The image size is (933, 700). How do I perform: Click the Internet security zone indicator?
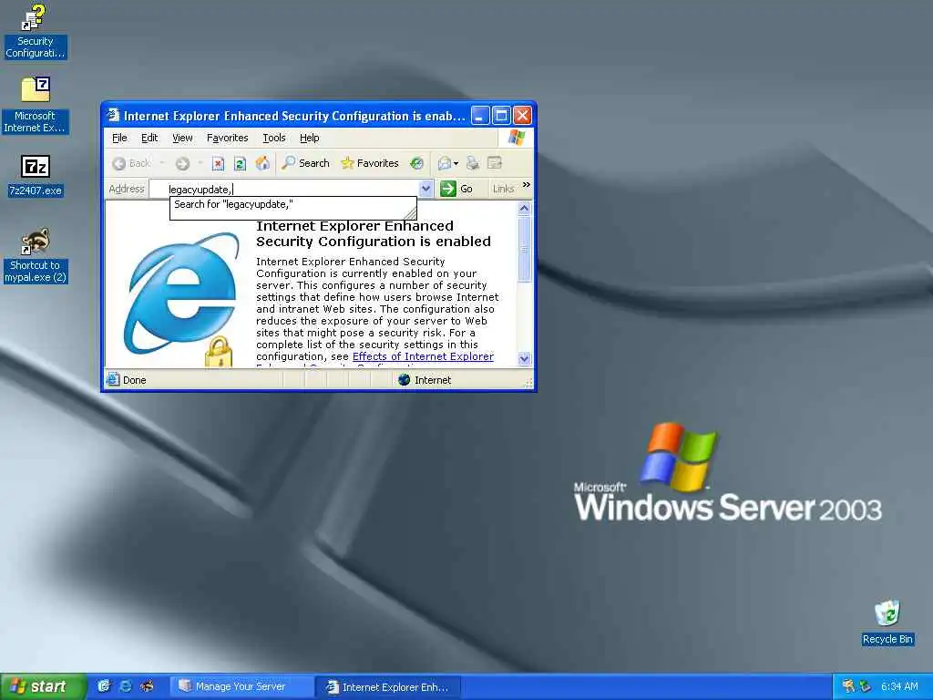click(425, 380)
